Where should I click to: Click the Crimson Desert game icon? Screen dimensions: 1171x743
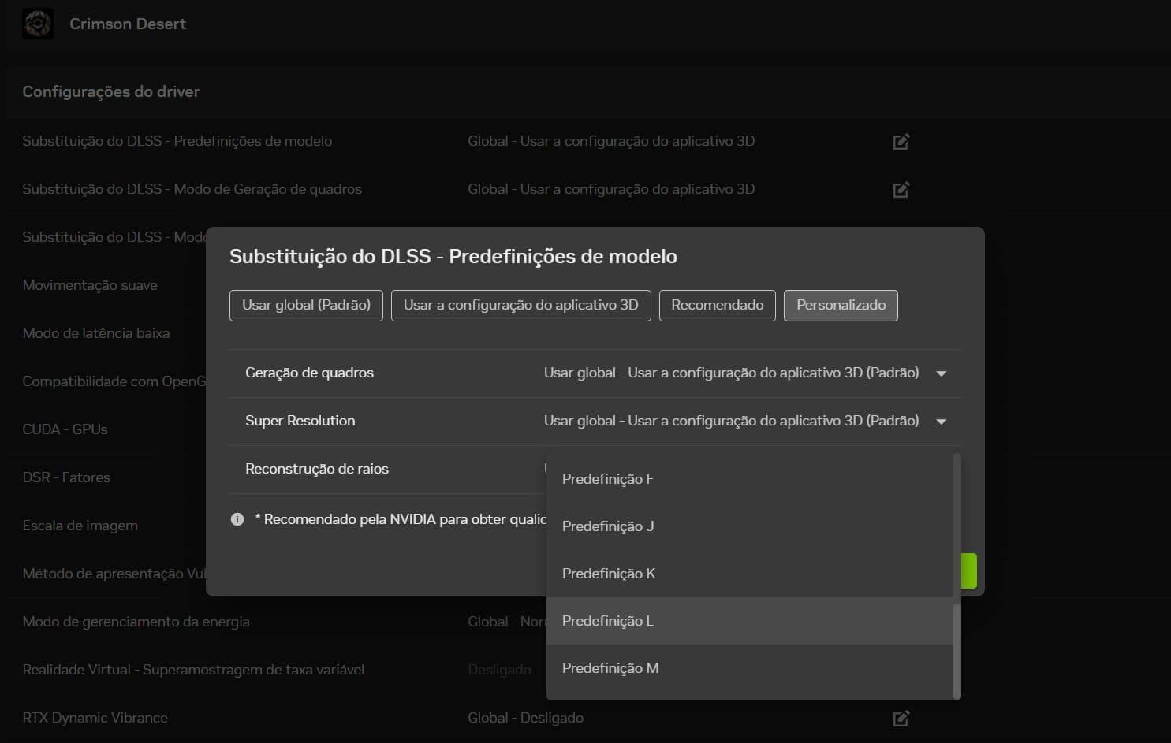point(37,24)
